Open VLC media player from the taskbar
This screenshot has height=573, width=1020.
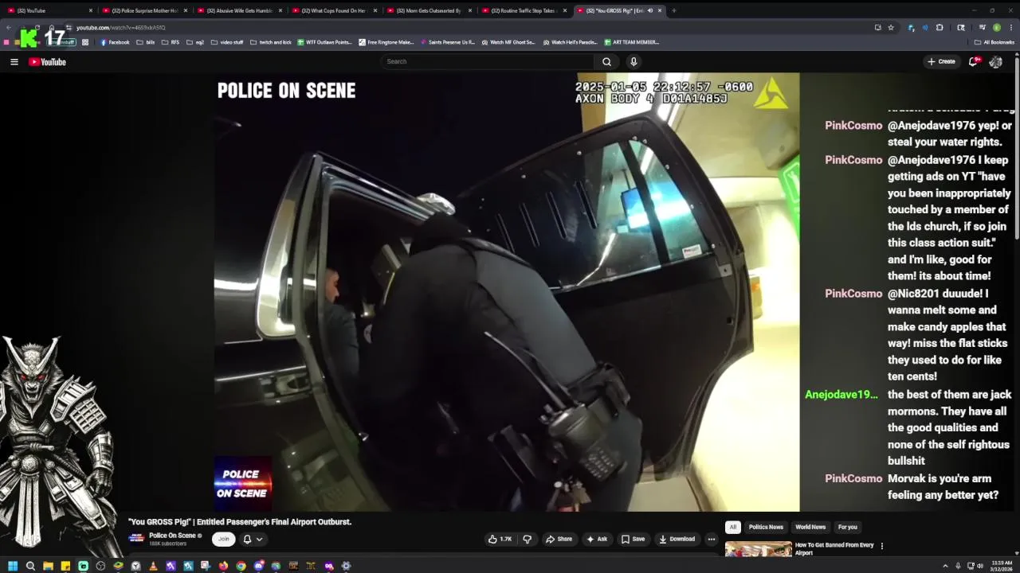(153, 566)
